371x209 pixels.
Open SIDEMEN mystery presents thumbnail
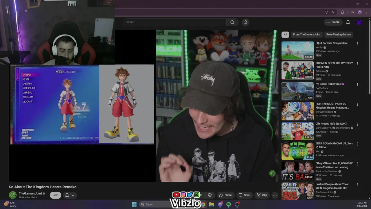[298, 70]
